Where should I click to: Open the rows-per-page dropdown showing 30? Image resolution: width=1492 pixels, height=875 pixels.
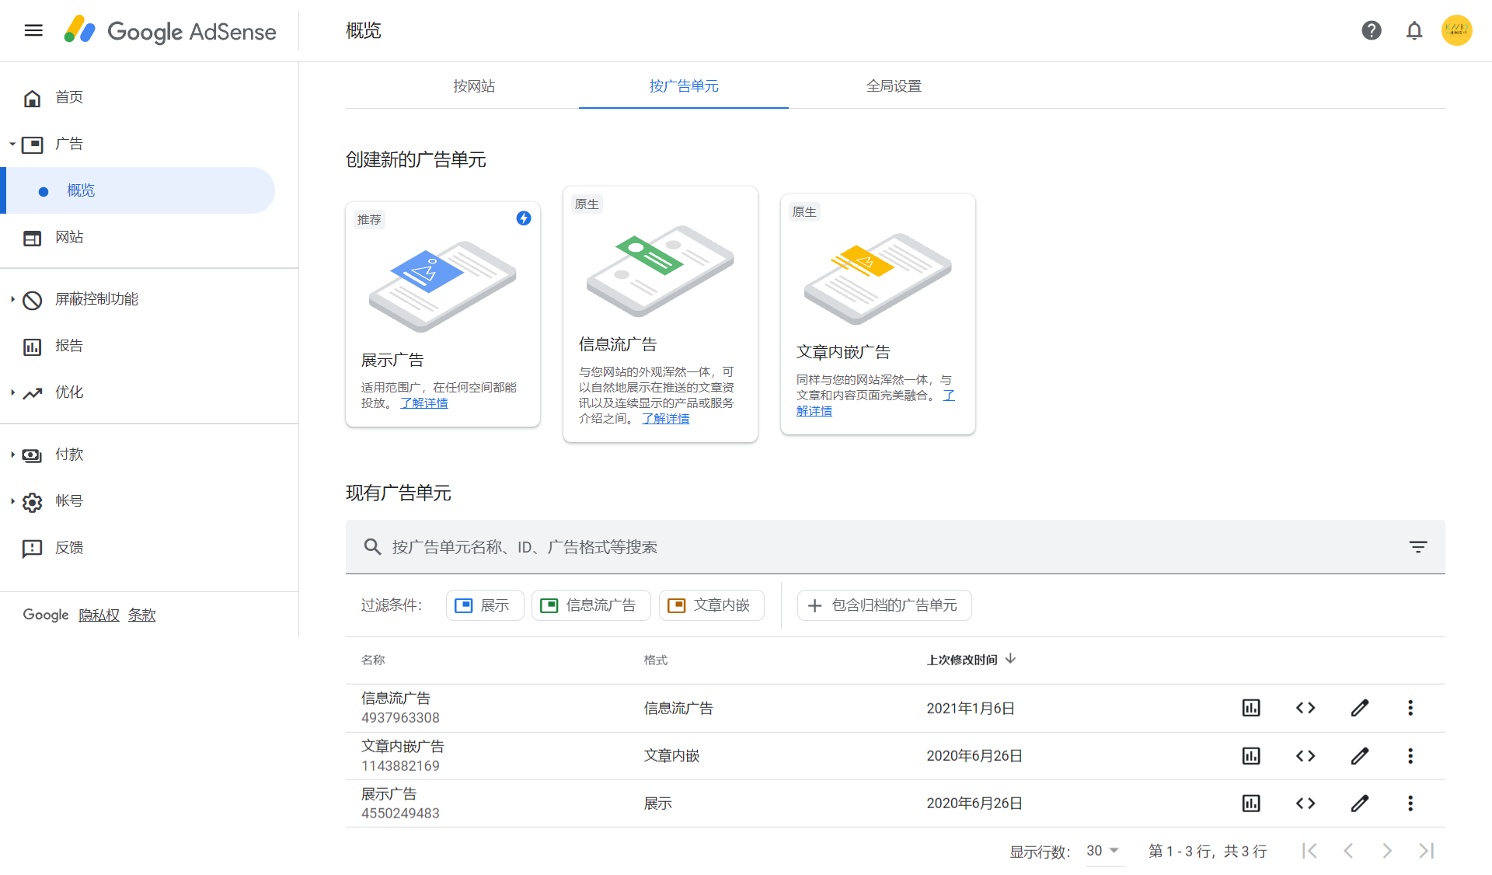1103,851
